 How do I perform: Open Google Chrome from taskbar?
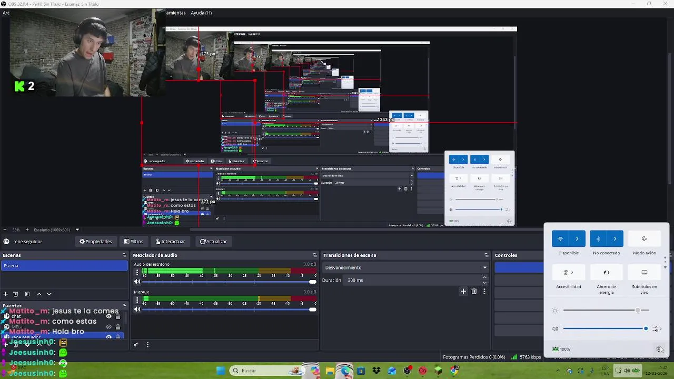454,371
